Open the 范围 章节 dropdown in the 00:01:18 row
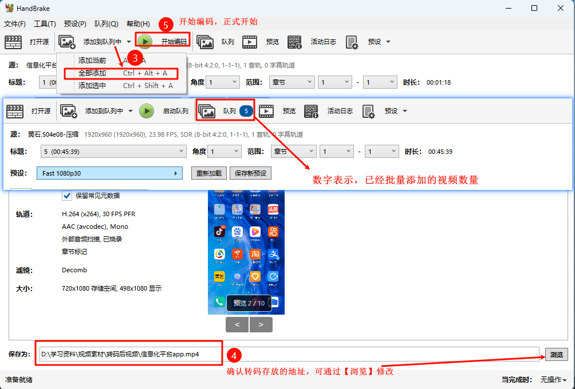 pyautogui.click(x=292, y=82)
